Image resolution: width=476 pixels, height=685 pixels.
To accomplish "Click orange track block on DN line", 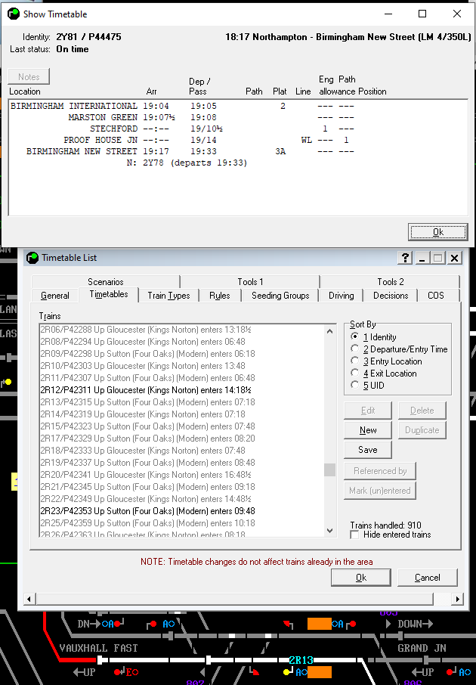I will click(x=320, y=624).
